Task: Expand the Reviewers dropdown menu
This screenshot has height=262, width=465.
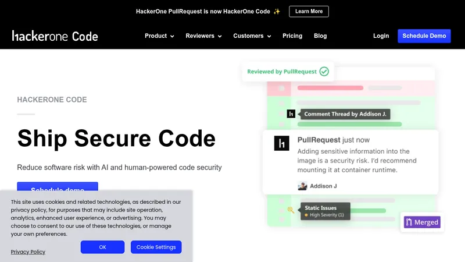Action: (203, 36)
